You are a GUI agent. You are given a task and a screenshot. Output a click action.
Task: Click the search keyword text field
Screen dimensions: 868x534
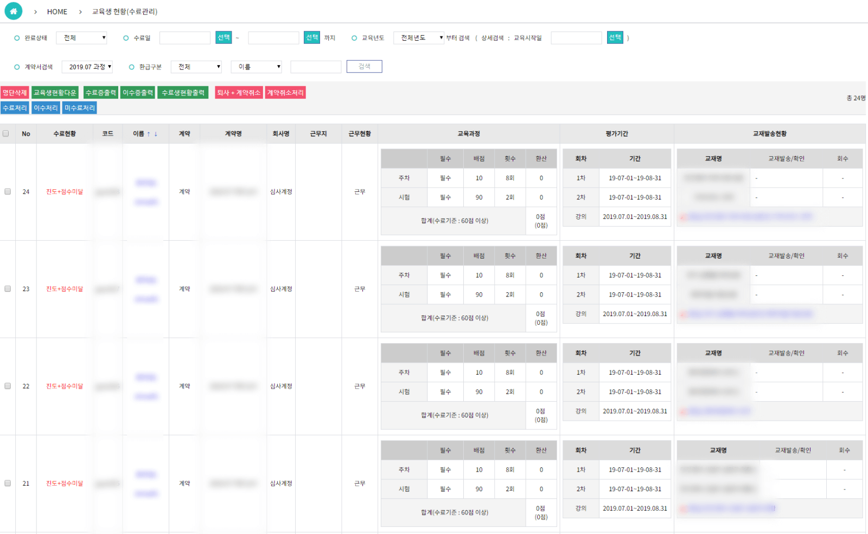coord(316,67)
